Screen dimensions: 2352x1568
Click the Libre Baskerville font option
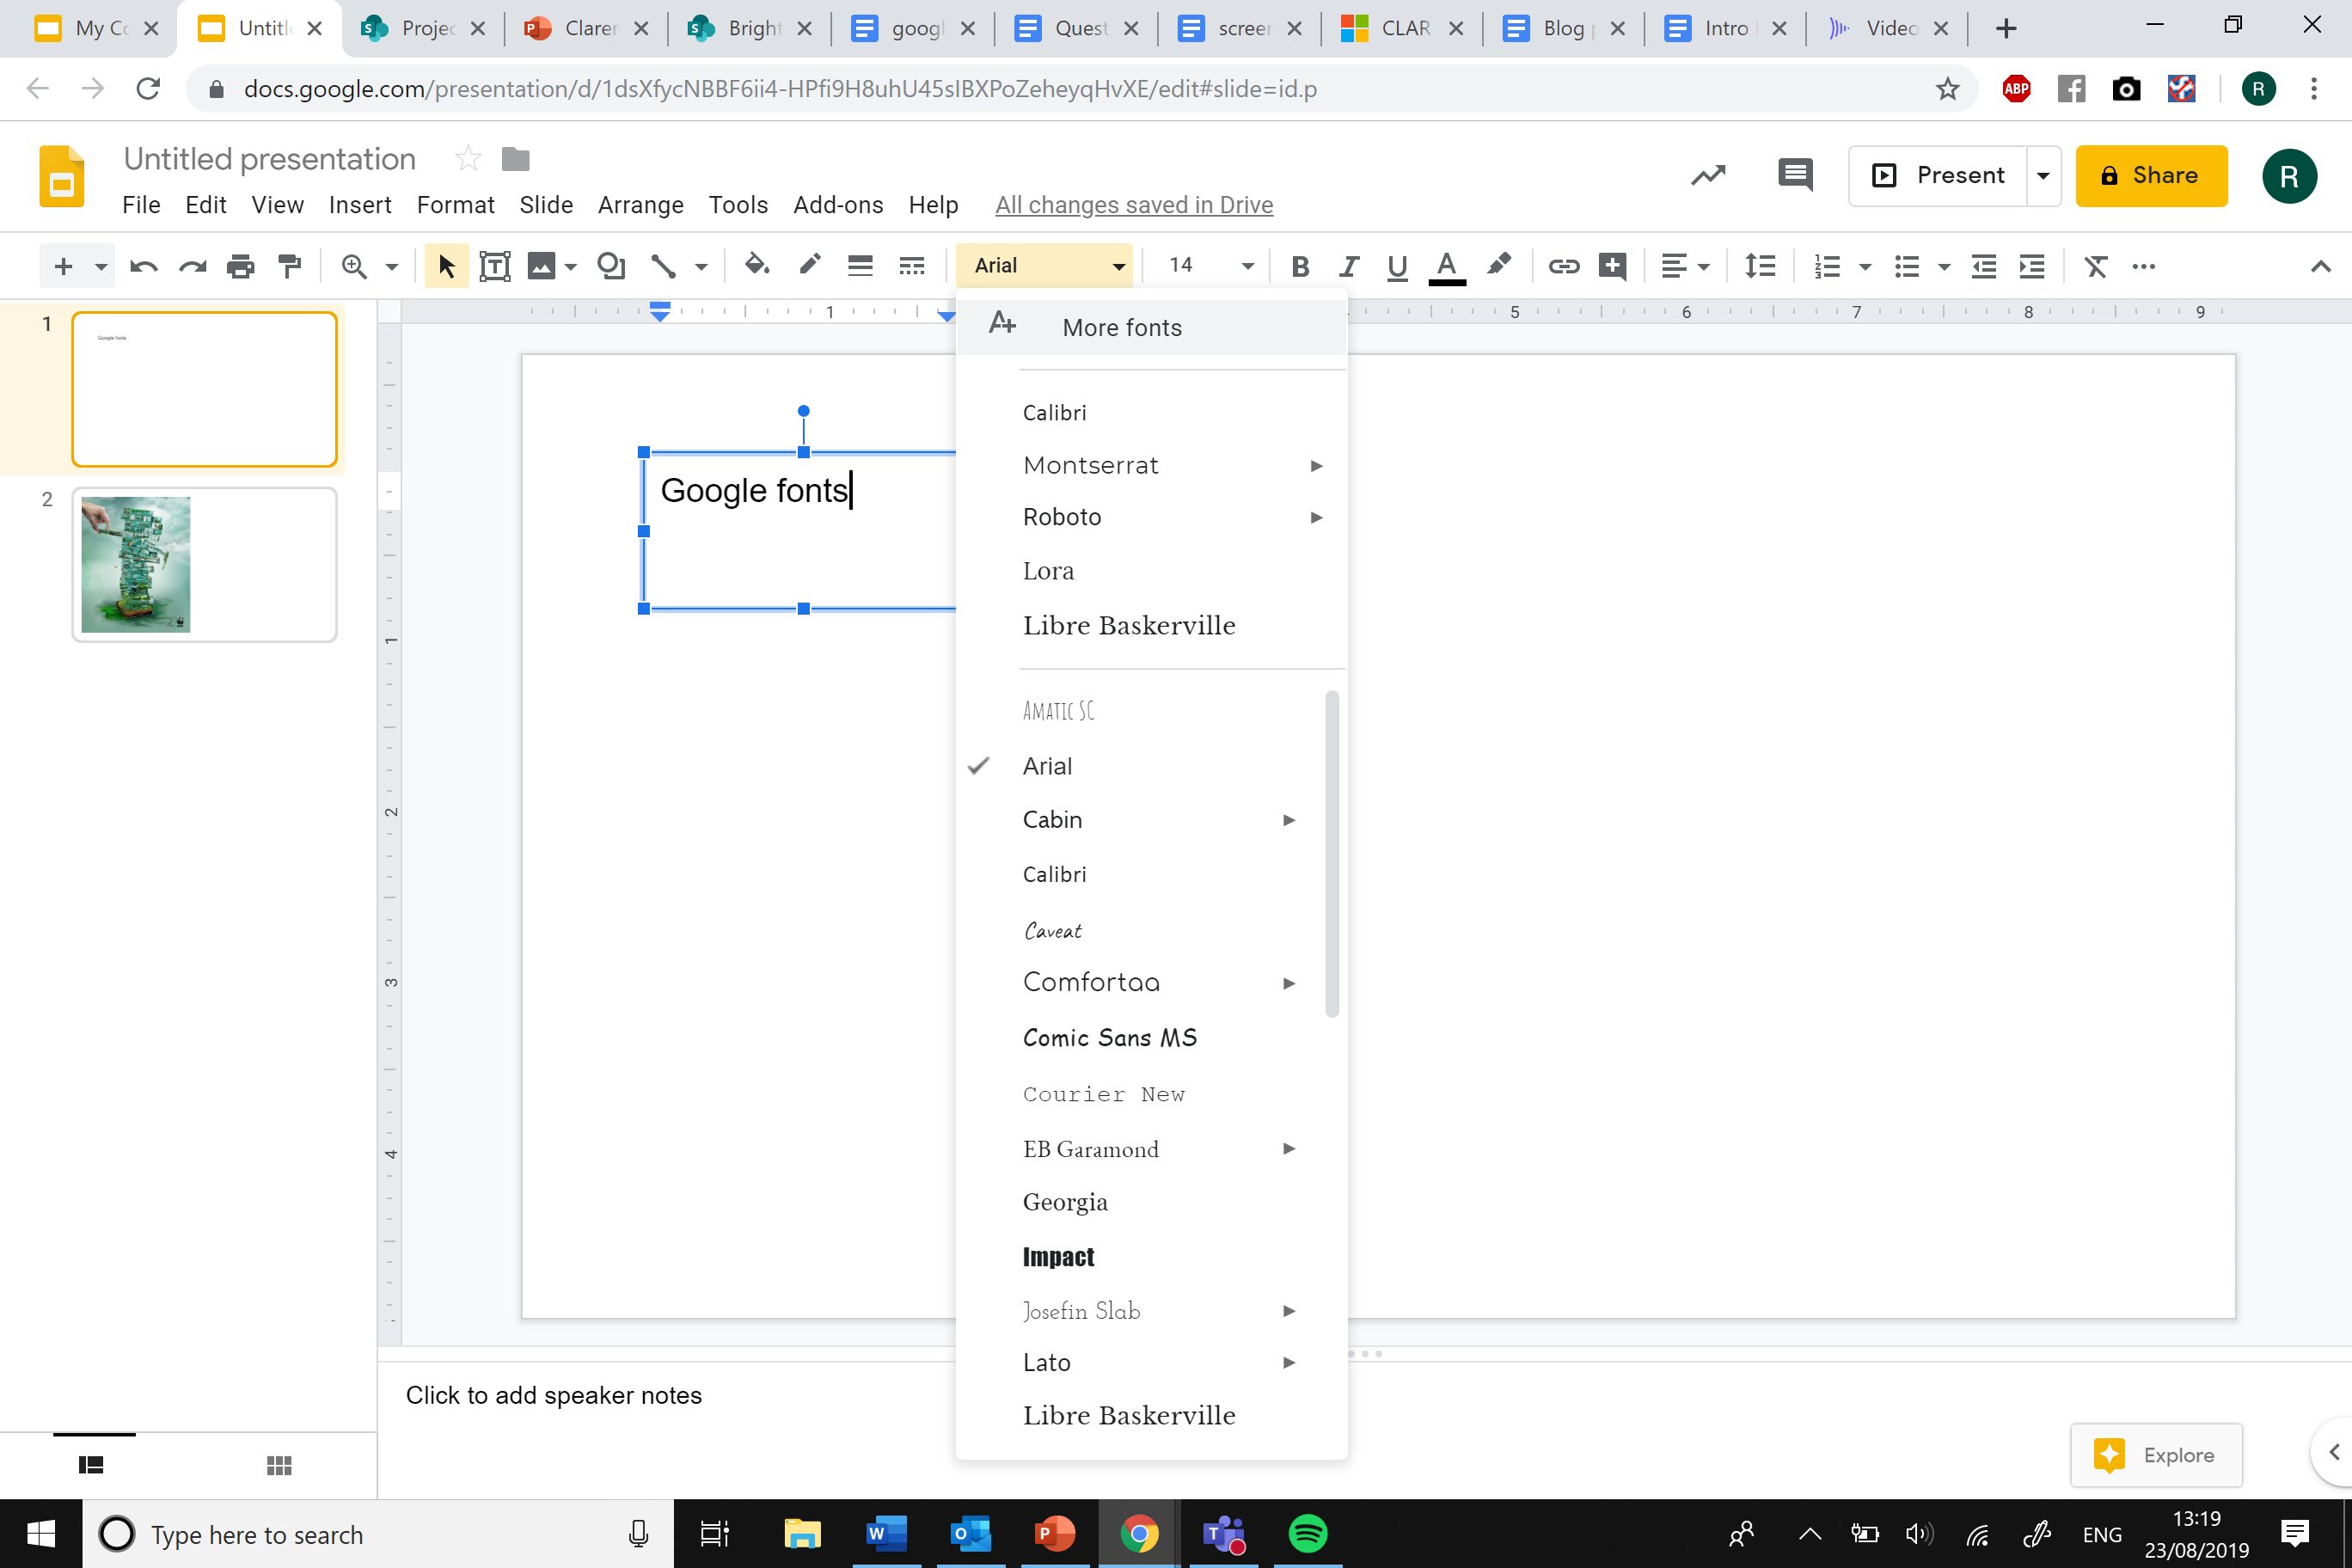[x=1129, y=625]
